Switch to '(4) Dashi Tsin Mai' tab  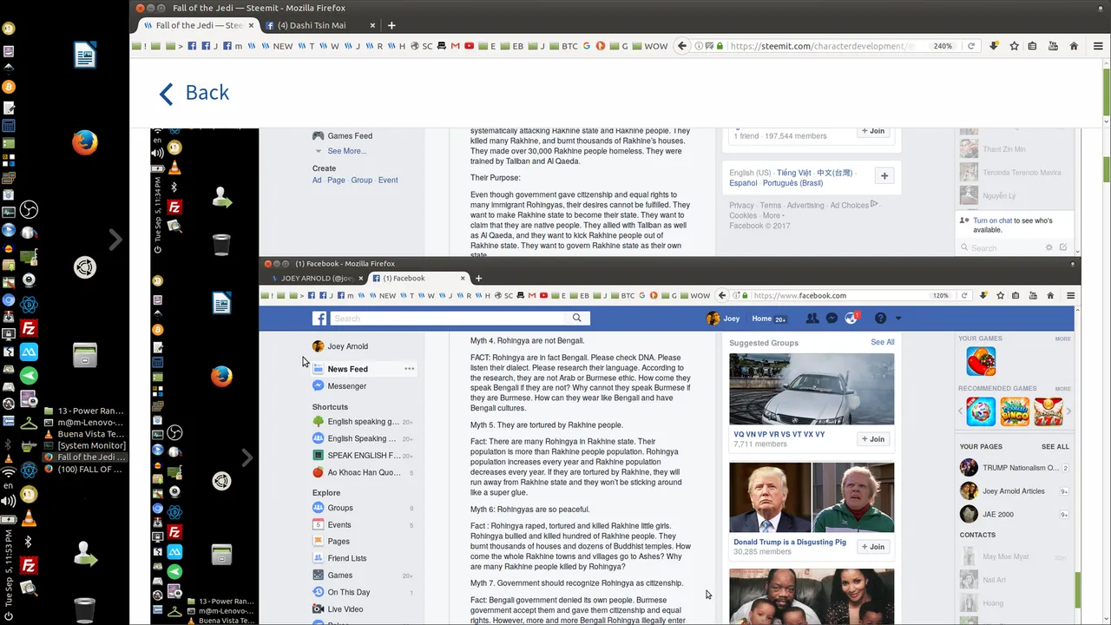312,25
